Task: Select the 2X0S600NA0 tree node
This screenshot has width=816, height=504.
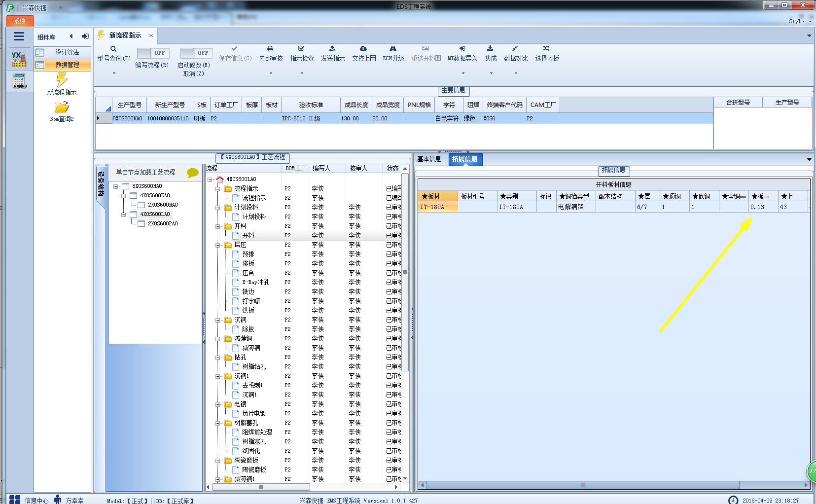Action: click(x=163, y=205)
